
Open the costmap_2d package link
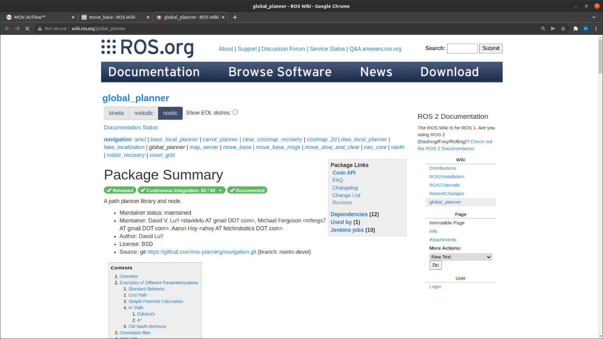[x=322, y=139]
